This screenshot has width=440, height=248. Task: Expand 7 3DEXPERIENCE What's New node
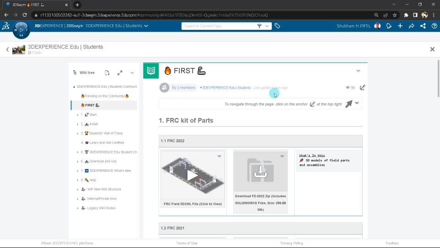point(78,171)
